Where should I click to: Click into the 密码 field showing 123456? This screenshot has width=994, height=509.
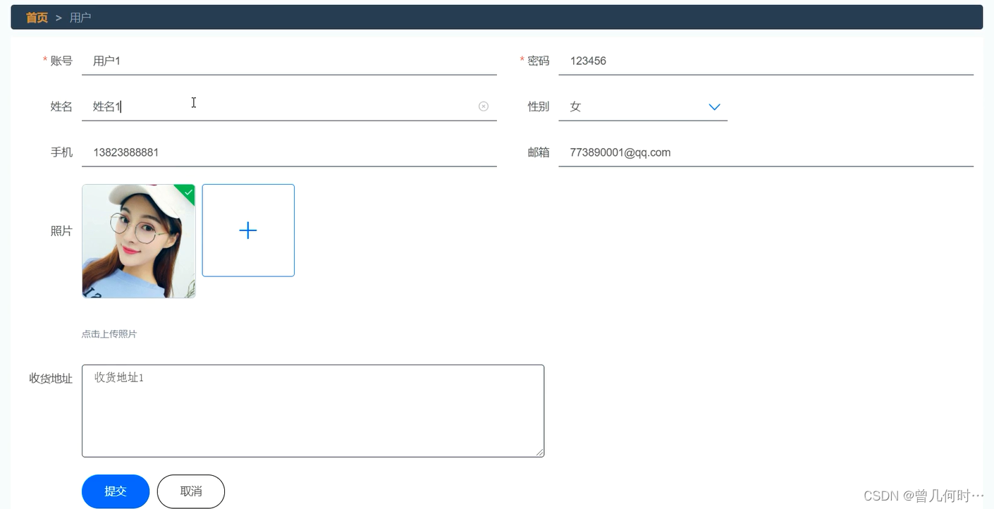766,61
